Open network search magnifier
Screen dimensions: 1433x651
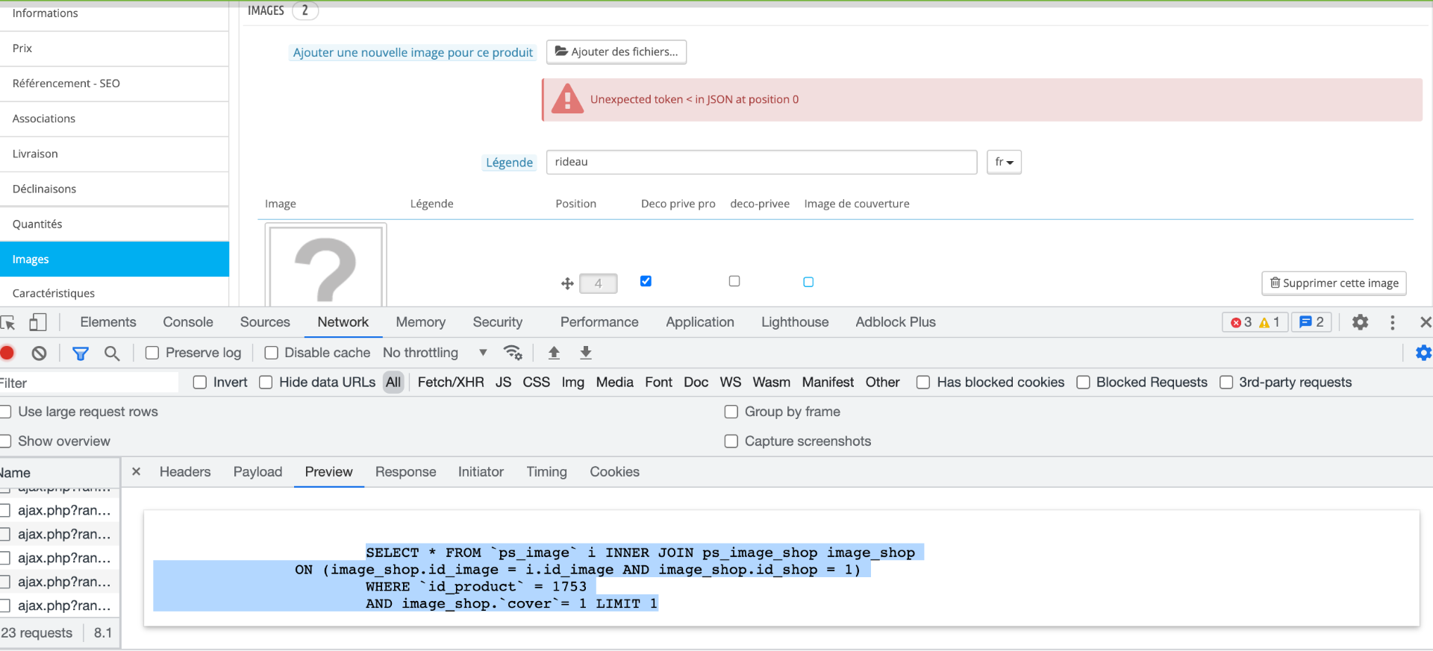coord(112,353)
